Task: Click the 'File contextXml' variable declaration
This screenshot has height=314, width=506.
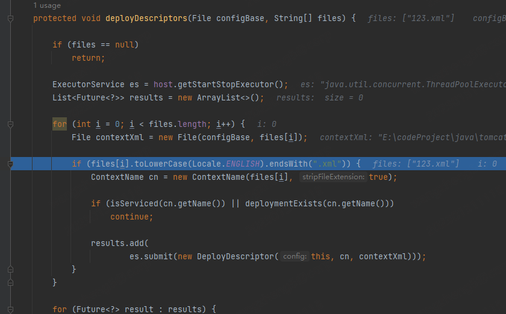Action: 108,137
